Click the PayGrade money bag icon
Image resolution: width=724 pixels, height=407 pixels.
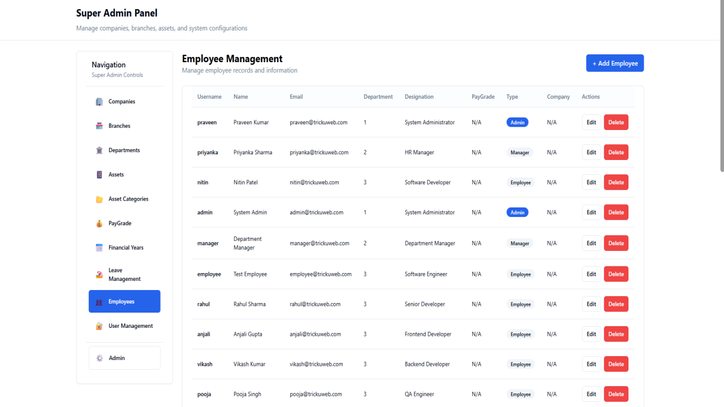(100, 223)
